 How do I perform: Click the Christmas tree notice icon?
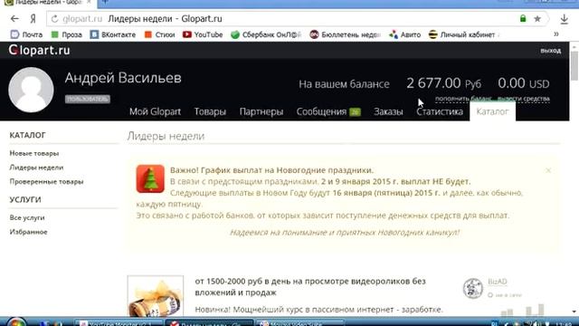(150, 179)
